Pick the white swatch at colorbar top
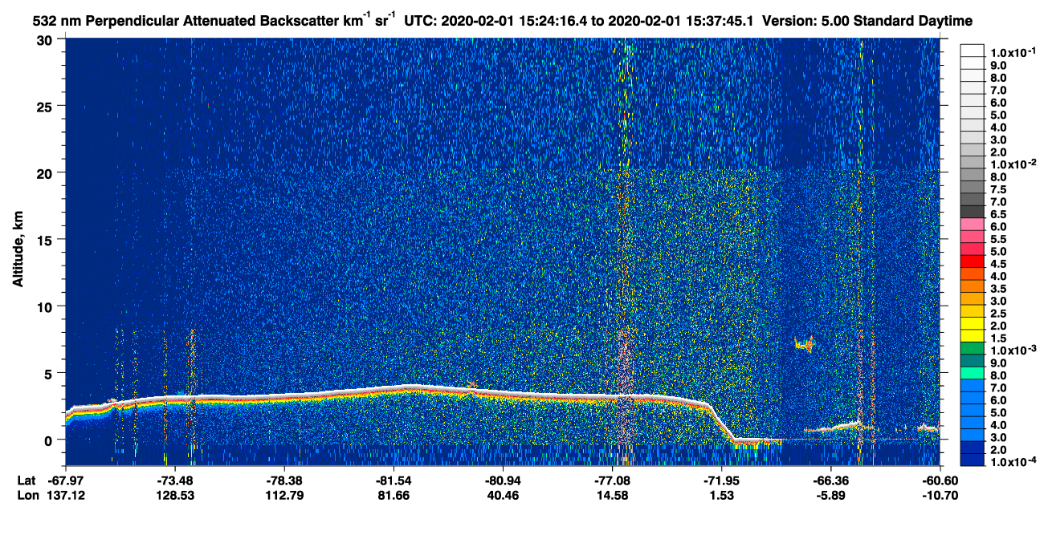1044x535 pixels. point(973,51)
